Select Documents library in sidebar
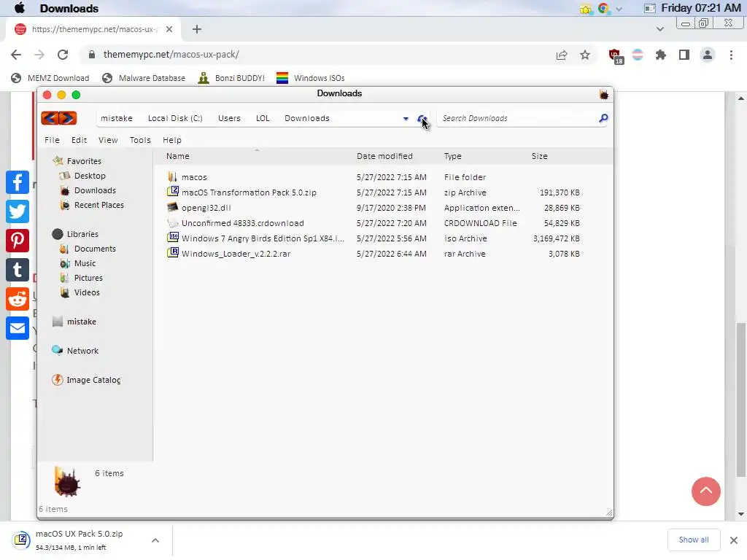This screenshot has height=560, width=747. click(95, 249)
